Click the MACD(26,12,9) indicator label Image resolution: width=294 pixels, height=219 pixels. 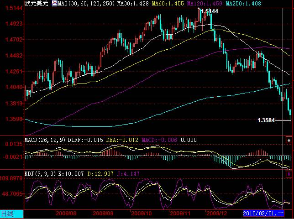45,140
